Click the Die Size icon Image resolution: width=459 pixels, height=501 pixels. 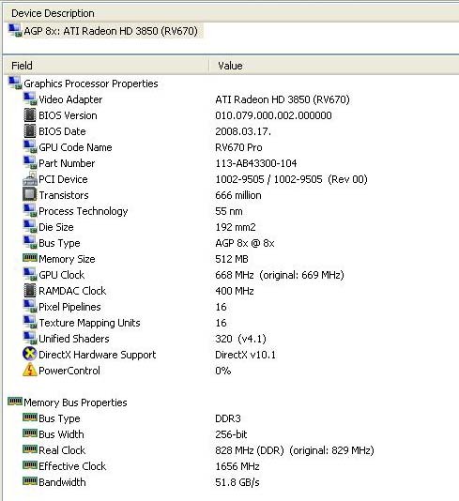30,227
